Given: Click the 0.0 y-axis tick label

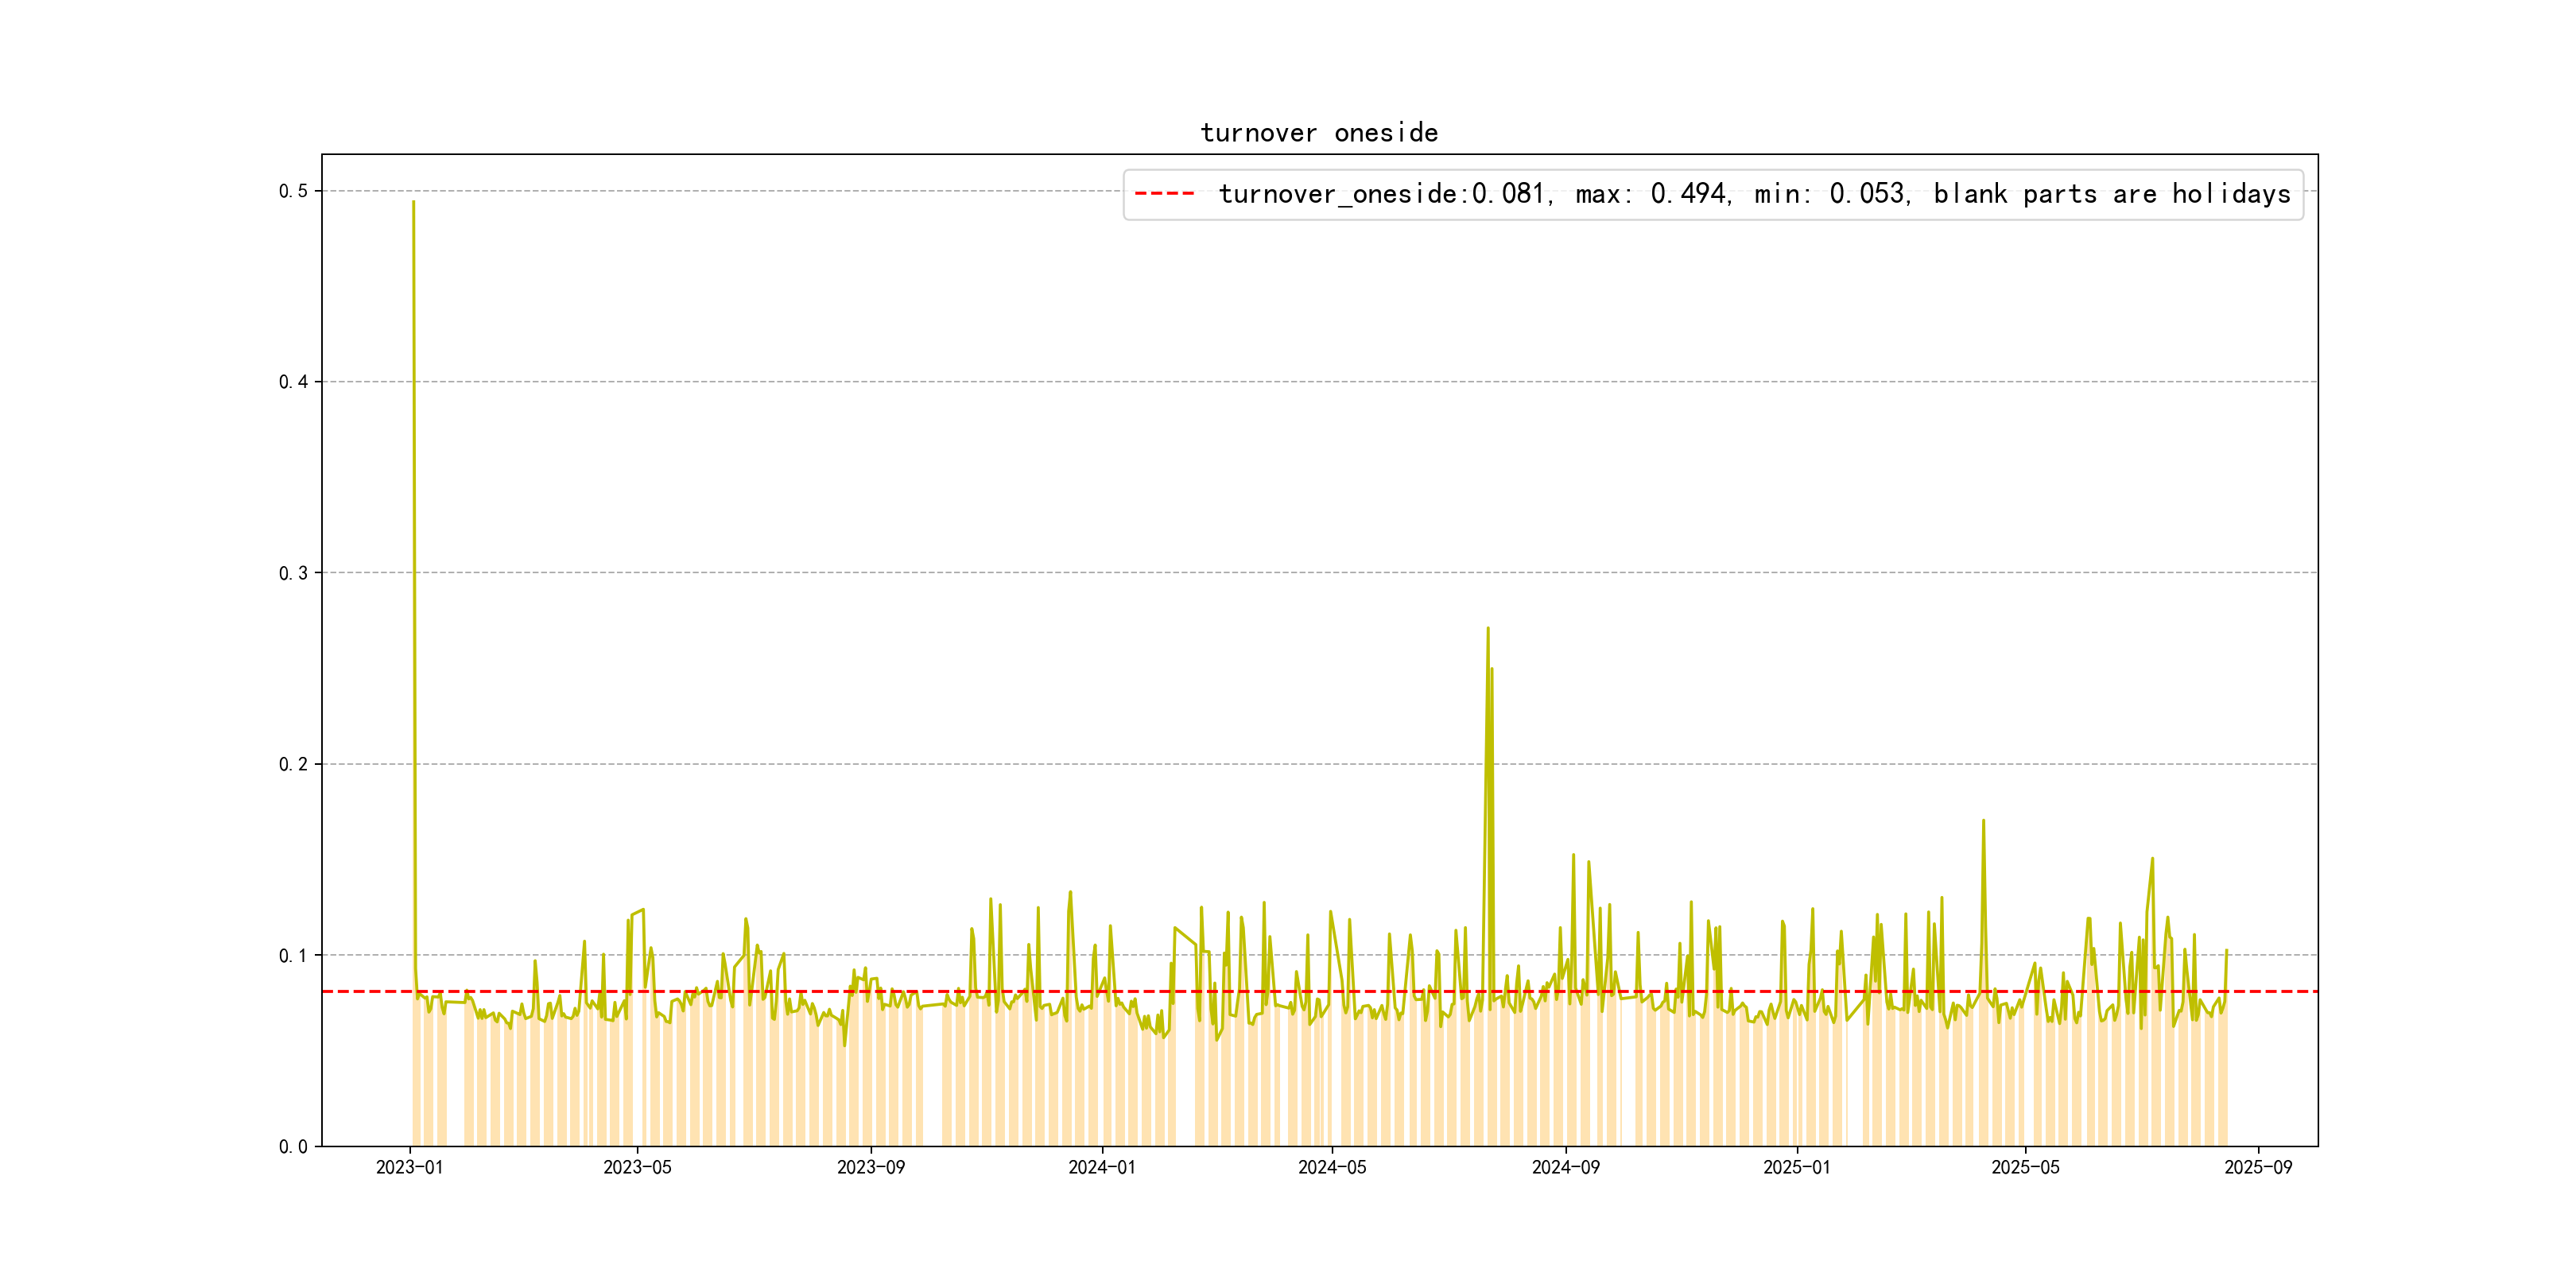Looking at the screenshot, I should 293,1146.
